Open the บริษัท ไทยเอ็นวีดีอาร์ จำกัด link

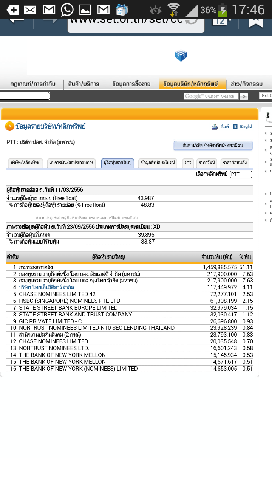coord(46,287)
